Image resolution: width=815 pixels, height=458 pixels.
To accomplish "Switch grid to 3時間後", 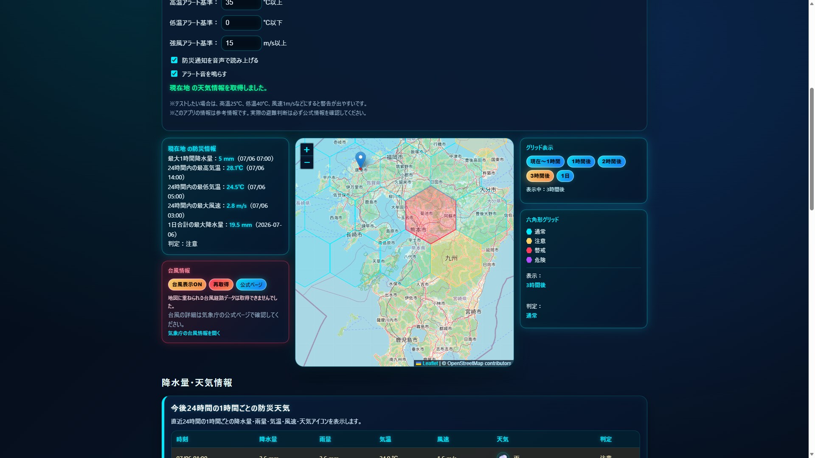I will coord(540,176).
